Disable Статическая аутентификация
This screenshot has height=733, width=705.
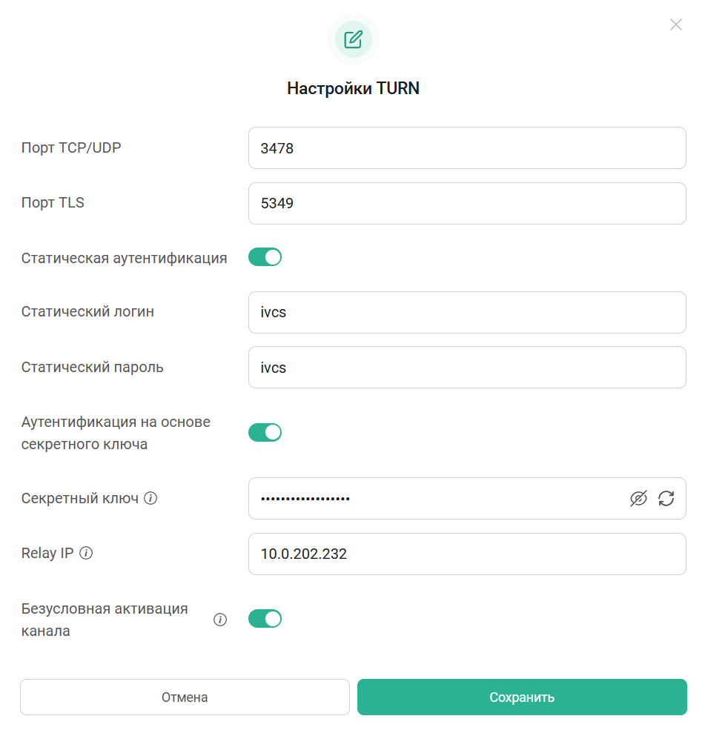265,257
